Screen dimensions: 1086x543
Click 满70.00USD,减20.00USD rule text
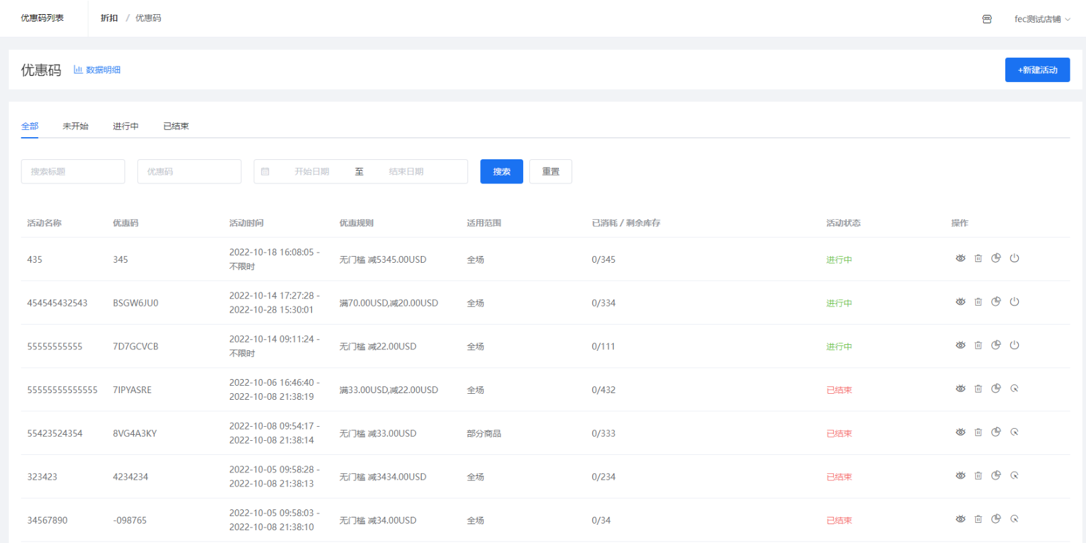click(x=389, y=303)
